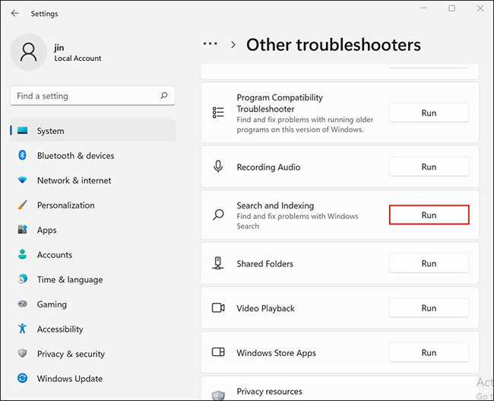Click the Privacy resources shield icon

[x=218, y=396]
